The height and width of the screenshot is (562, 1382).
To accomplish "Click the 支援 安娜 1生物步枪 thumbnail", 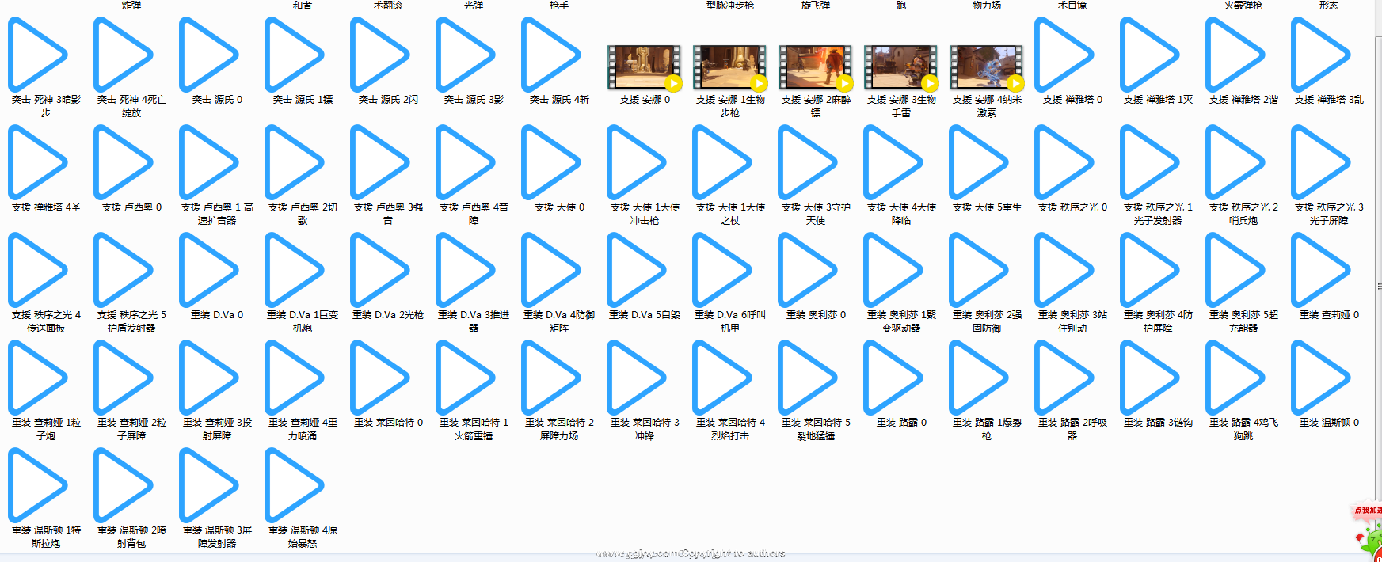I will pos(730,67).
